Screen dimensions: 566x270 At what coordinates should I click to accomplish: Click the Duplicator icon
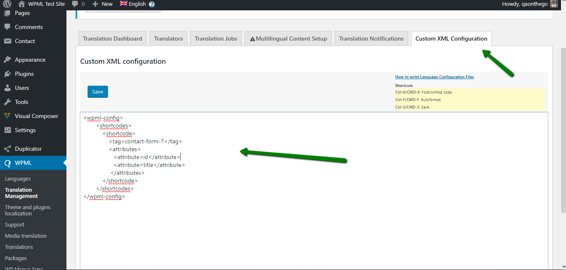pos(7,149)
